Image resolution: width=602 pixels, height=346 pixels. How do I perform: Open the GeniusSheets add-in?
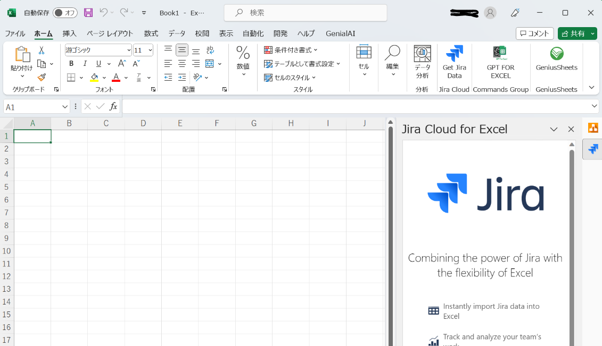point(556,58)
